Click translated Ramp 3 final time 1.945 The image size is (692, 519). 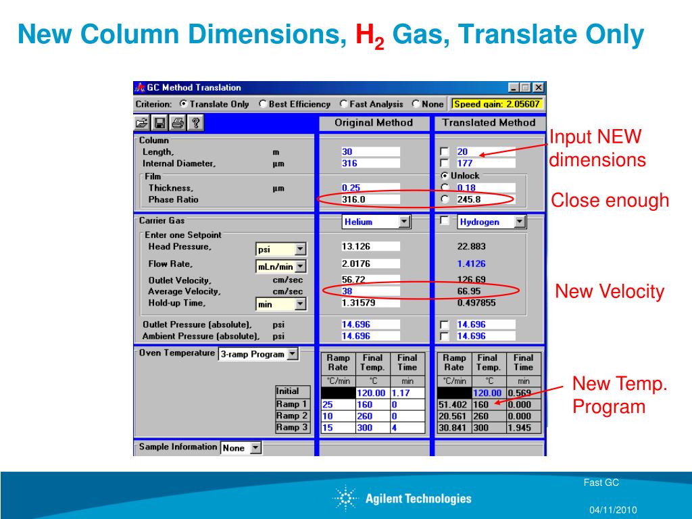524,427
